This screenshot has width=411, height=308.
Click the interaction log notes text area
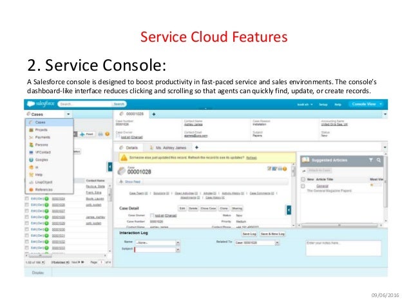tap(343, 248)
